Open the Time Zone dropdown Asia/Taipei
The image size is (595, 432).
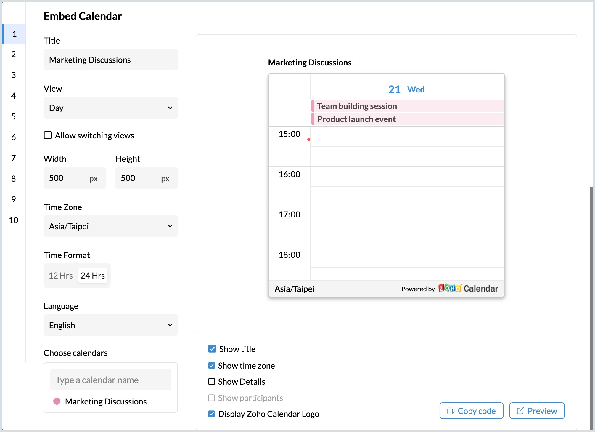coord(111,226)
